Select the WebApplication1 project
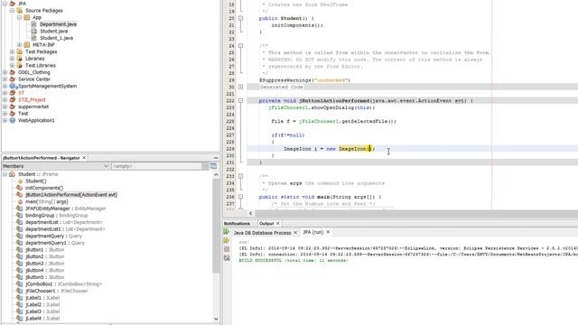The width and height of the screenshot is (578, 325). pyautogui.click(x=36, y=120)
